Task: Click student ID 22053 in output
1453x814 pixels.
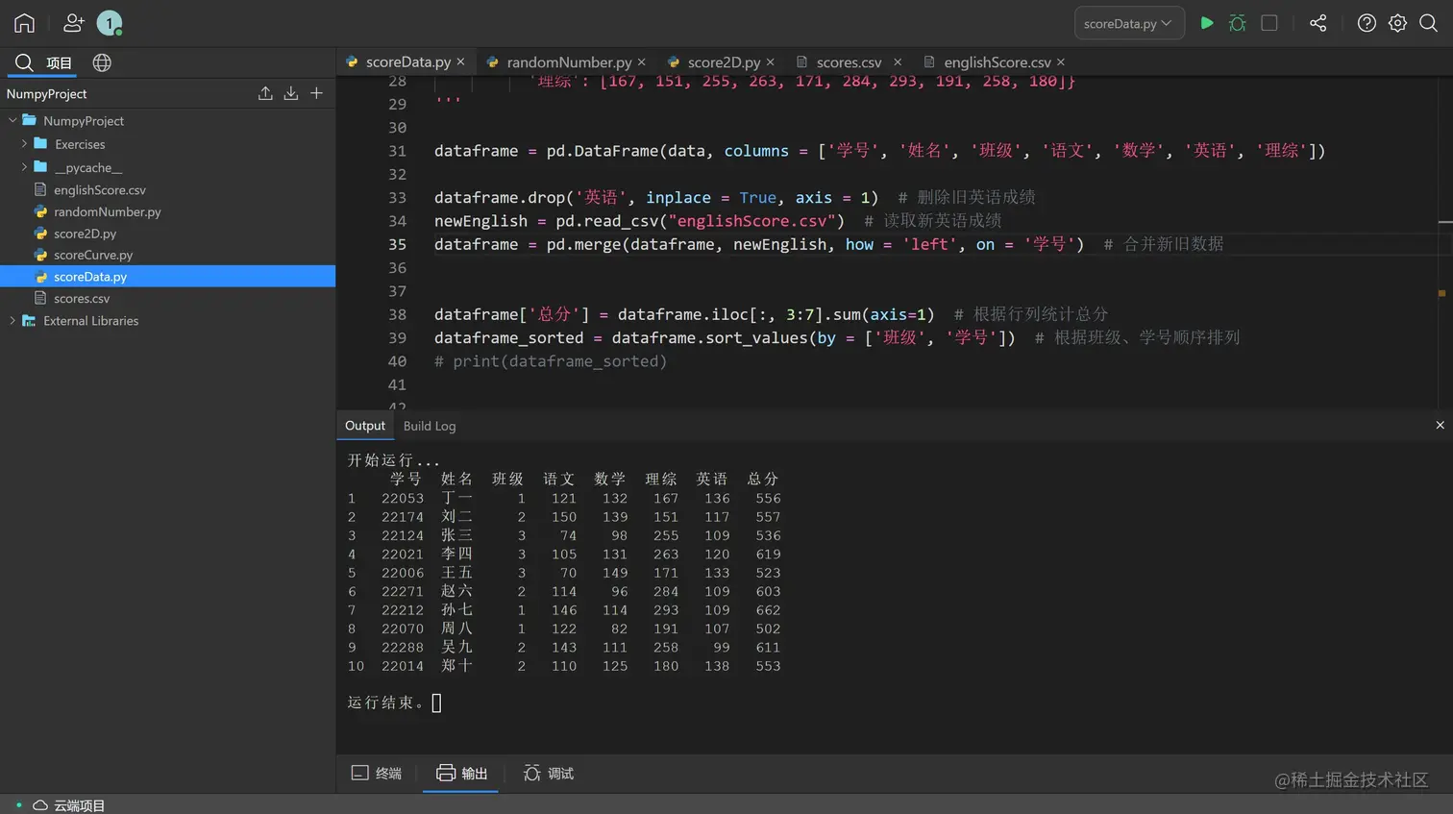Action: [x=402, y=499]
